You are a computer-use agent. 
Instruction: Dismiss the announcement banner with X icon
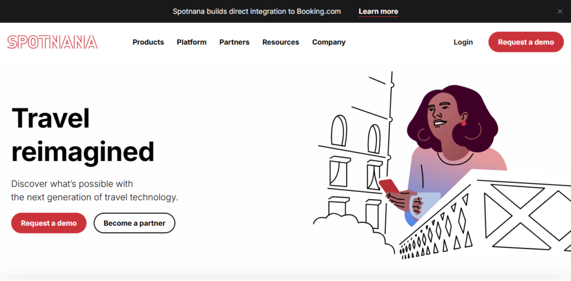pyautogui.click(x=560, y=11)
